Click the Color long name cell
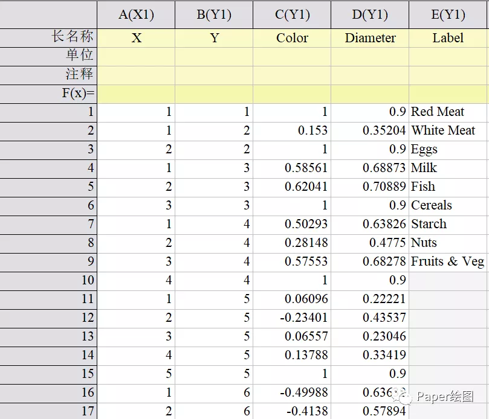 [292, 37]
